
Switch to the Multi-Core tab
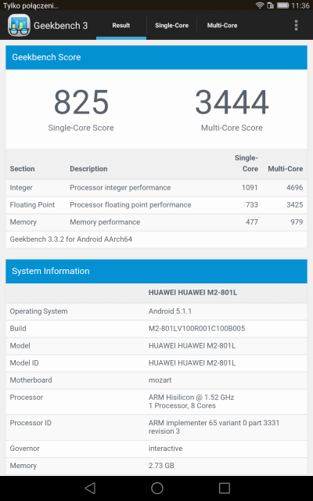point(222,26)
